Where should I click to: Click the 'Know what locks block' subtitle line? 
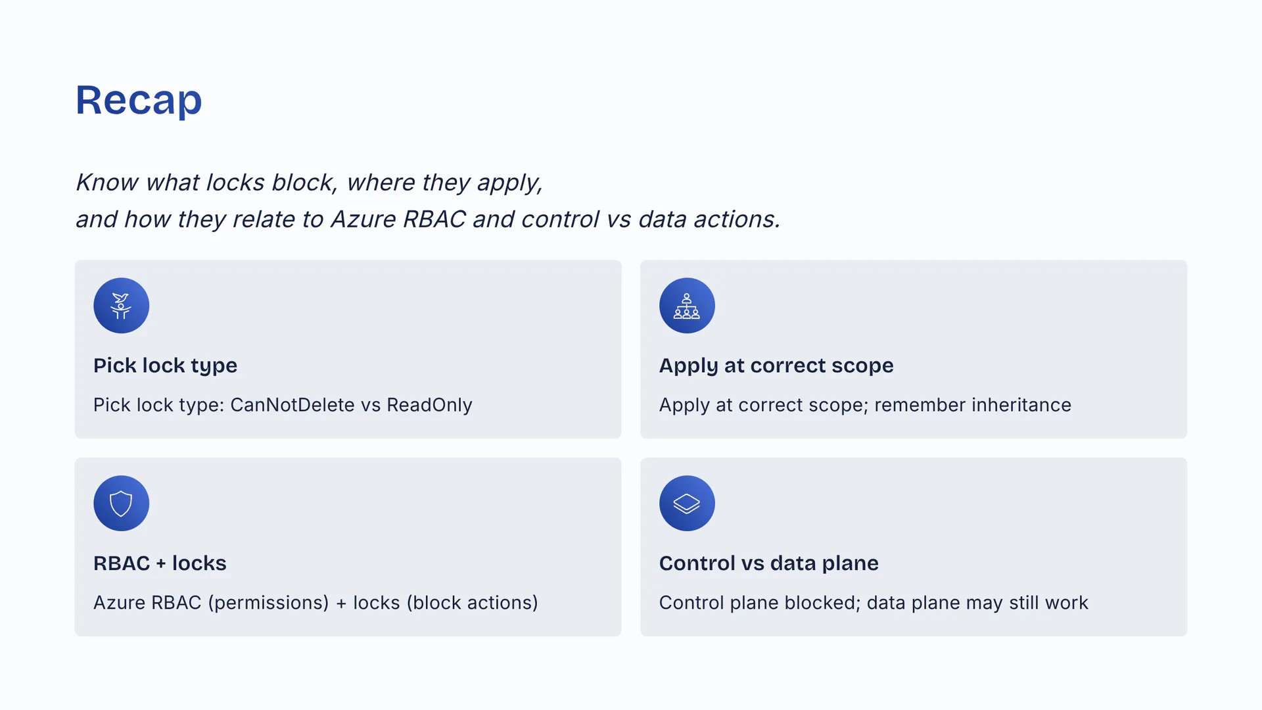[x=309, y=182]
